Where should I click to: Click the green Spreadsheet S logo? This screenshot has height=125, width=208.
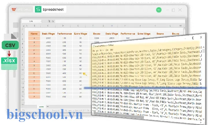click(38, 9)
